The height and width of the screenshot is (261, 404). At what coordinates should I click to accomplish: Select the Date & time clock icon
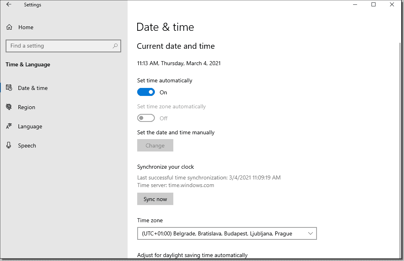(x=9, y=88)
